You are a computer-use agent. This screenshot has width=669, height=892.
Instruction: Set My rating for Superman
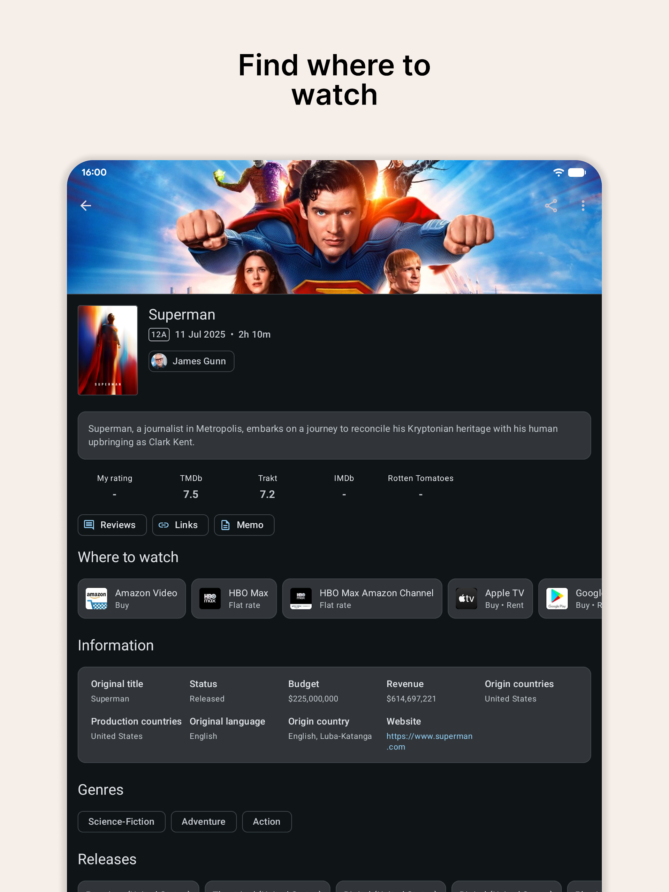[115, 487]
